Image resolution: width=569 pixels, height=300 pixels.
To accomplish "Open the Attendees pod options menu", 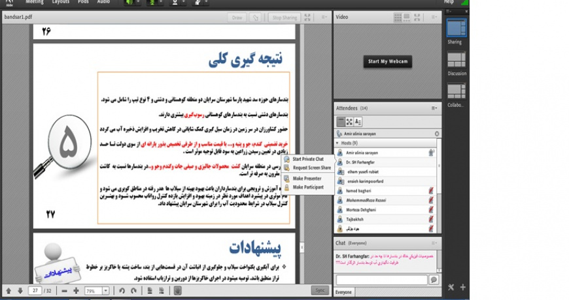I will (434, 108).
